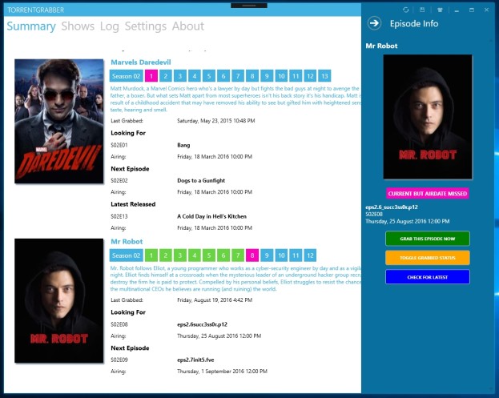This screenshot has width=499, height=398.
Task: Click the Daredevil Season 02 button
Action: tap(126, 76)
